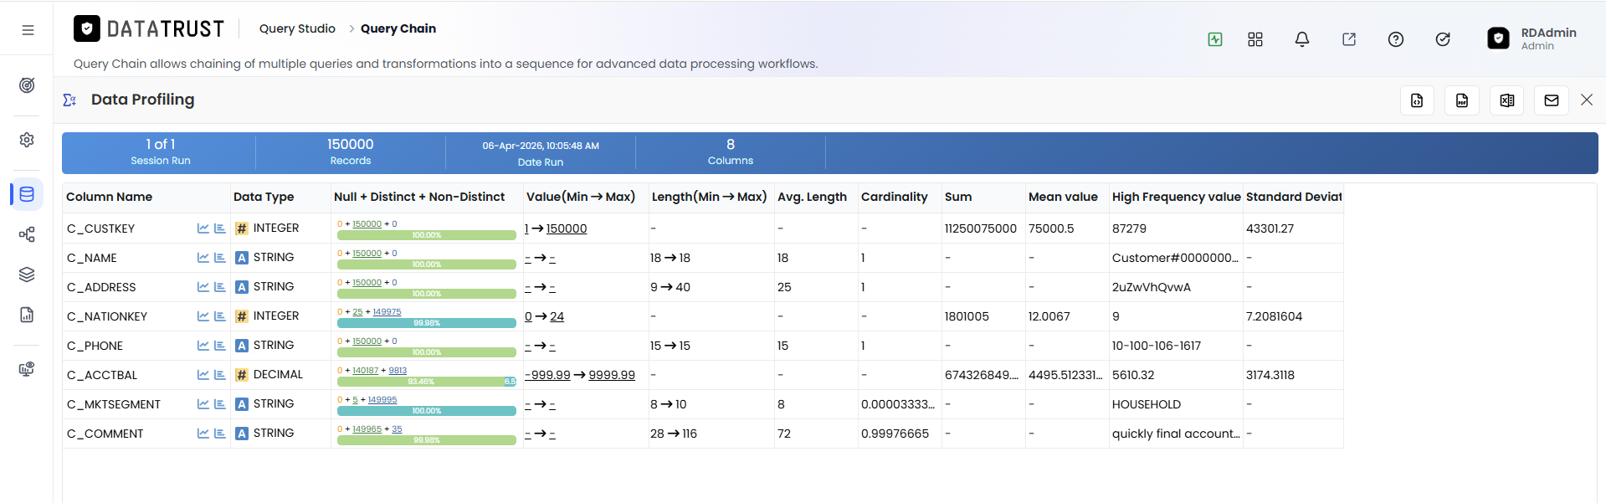Click the distinct count 149965 for C_COMMENT
Screen dimensions: 1606x503
coord(367,429)
